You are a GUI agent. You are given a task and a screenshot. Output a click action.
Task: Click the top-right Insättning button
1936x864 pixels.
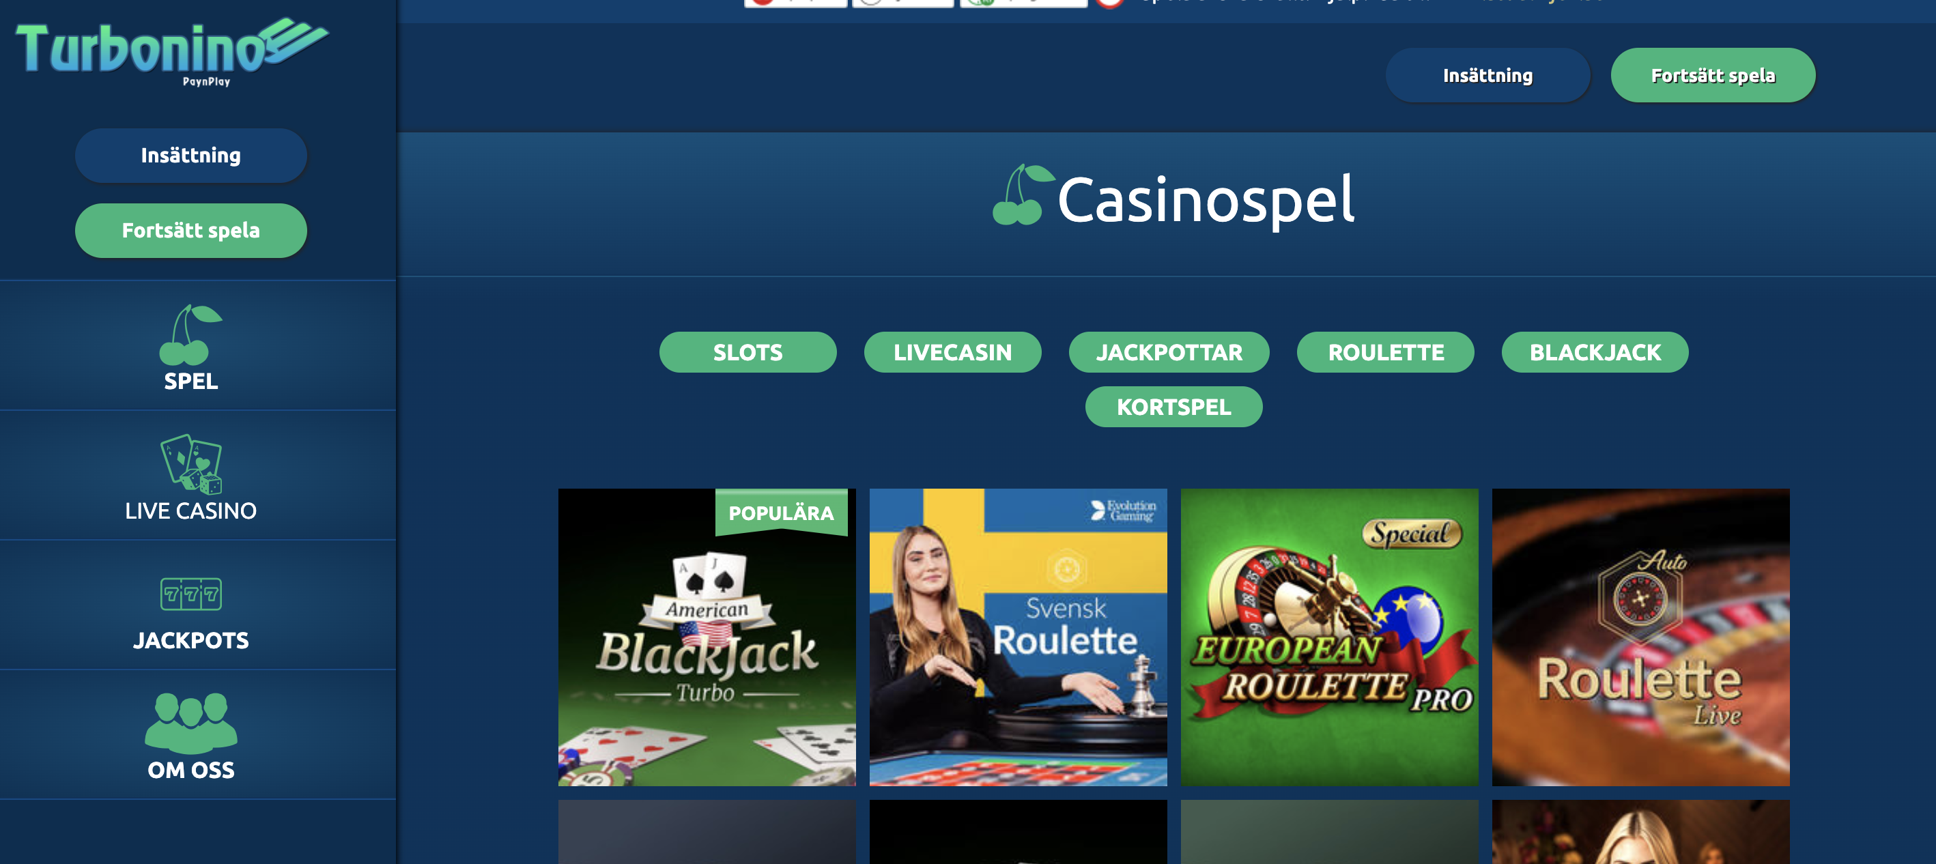click(x=1487, y=75)
